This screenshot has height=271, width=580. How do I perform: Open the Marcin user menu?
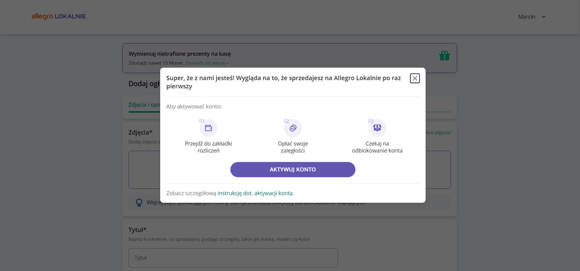point(527,17)
